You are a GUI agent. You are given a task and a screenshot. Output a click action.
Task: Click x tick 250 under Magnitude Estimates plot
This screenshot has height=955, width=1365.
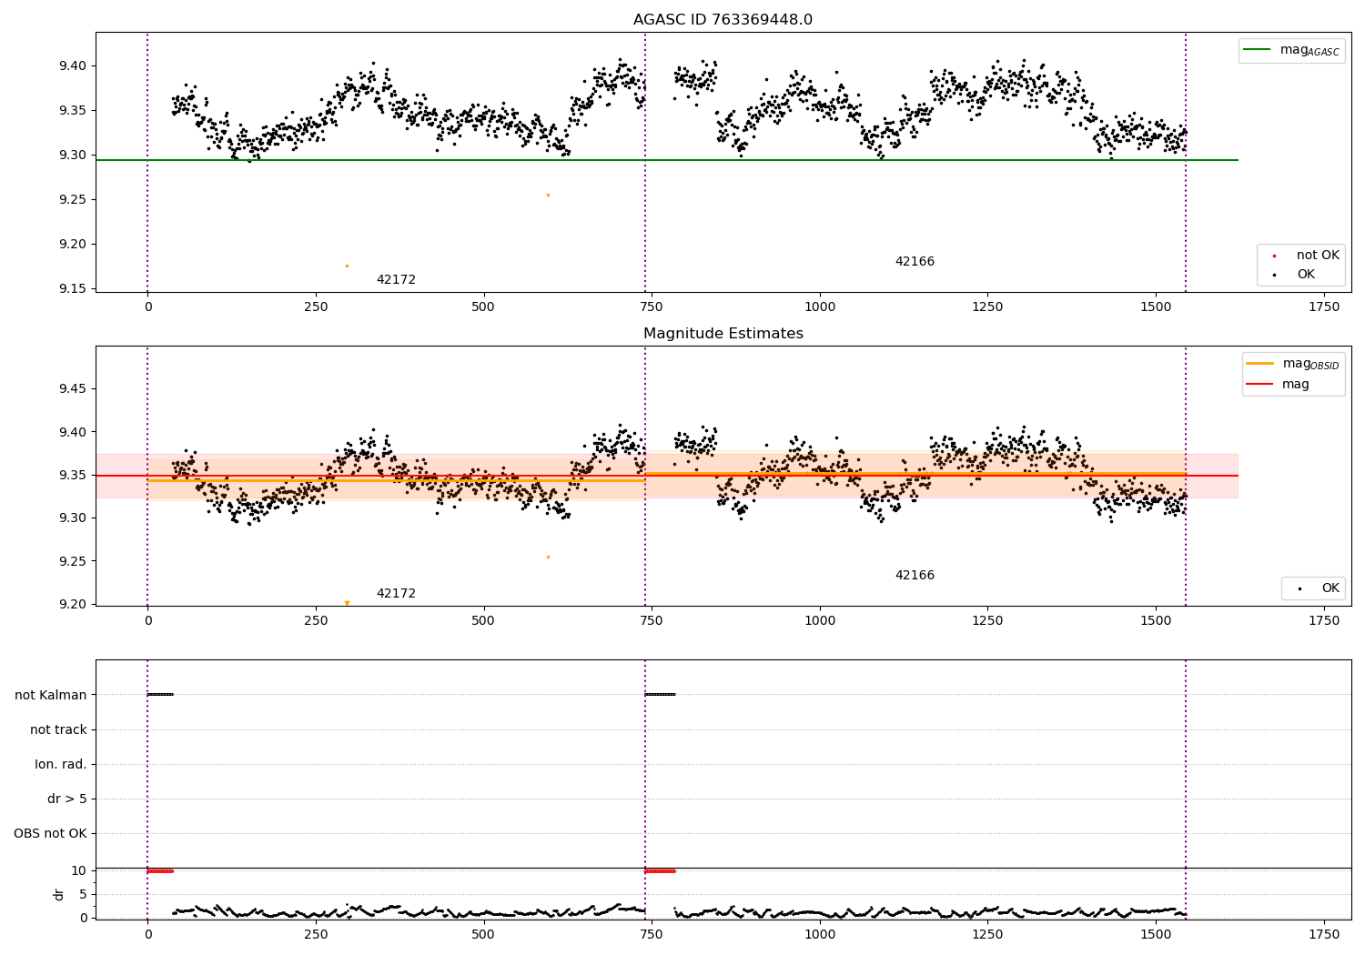click(x=316, y=621)
